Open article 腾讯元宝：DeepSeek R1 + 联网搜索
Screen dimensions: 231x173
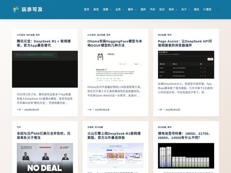point(44,43)
